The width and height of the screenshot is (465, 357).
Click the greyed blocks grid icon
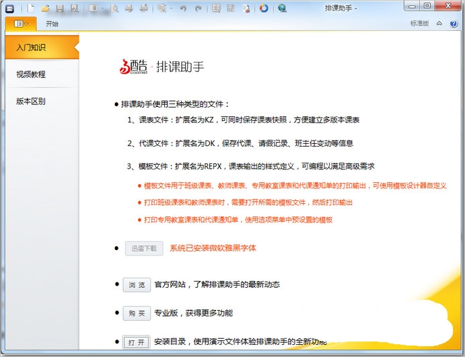pyautogui.click(x=231, y=8)
